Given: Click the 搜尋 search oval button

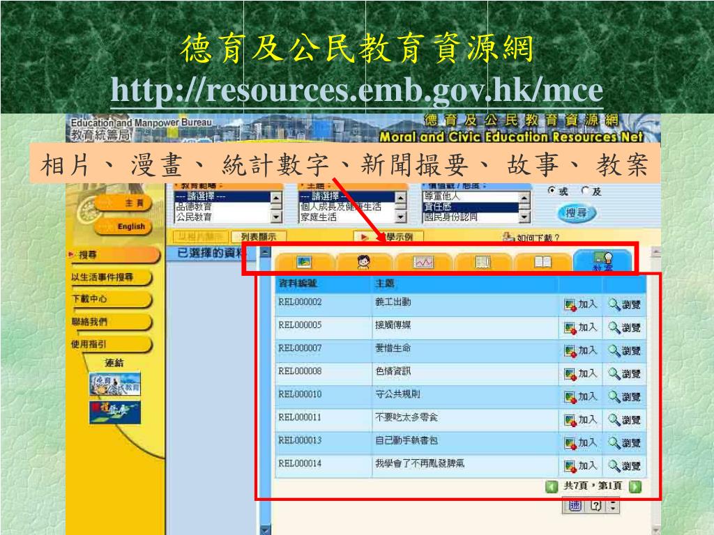Looking at the screenshot, I should pyautogui.click(x=577, y=212).
